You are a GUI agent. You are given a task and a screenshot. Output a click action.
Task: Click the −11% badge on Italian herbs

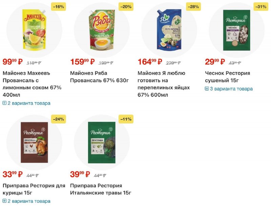[x=126, y=119]
